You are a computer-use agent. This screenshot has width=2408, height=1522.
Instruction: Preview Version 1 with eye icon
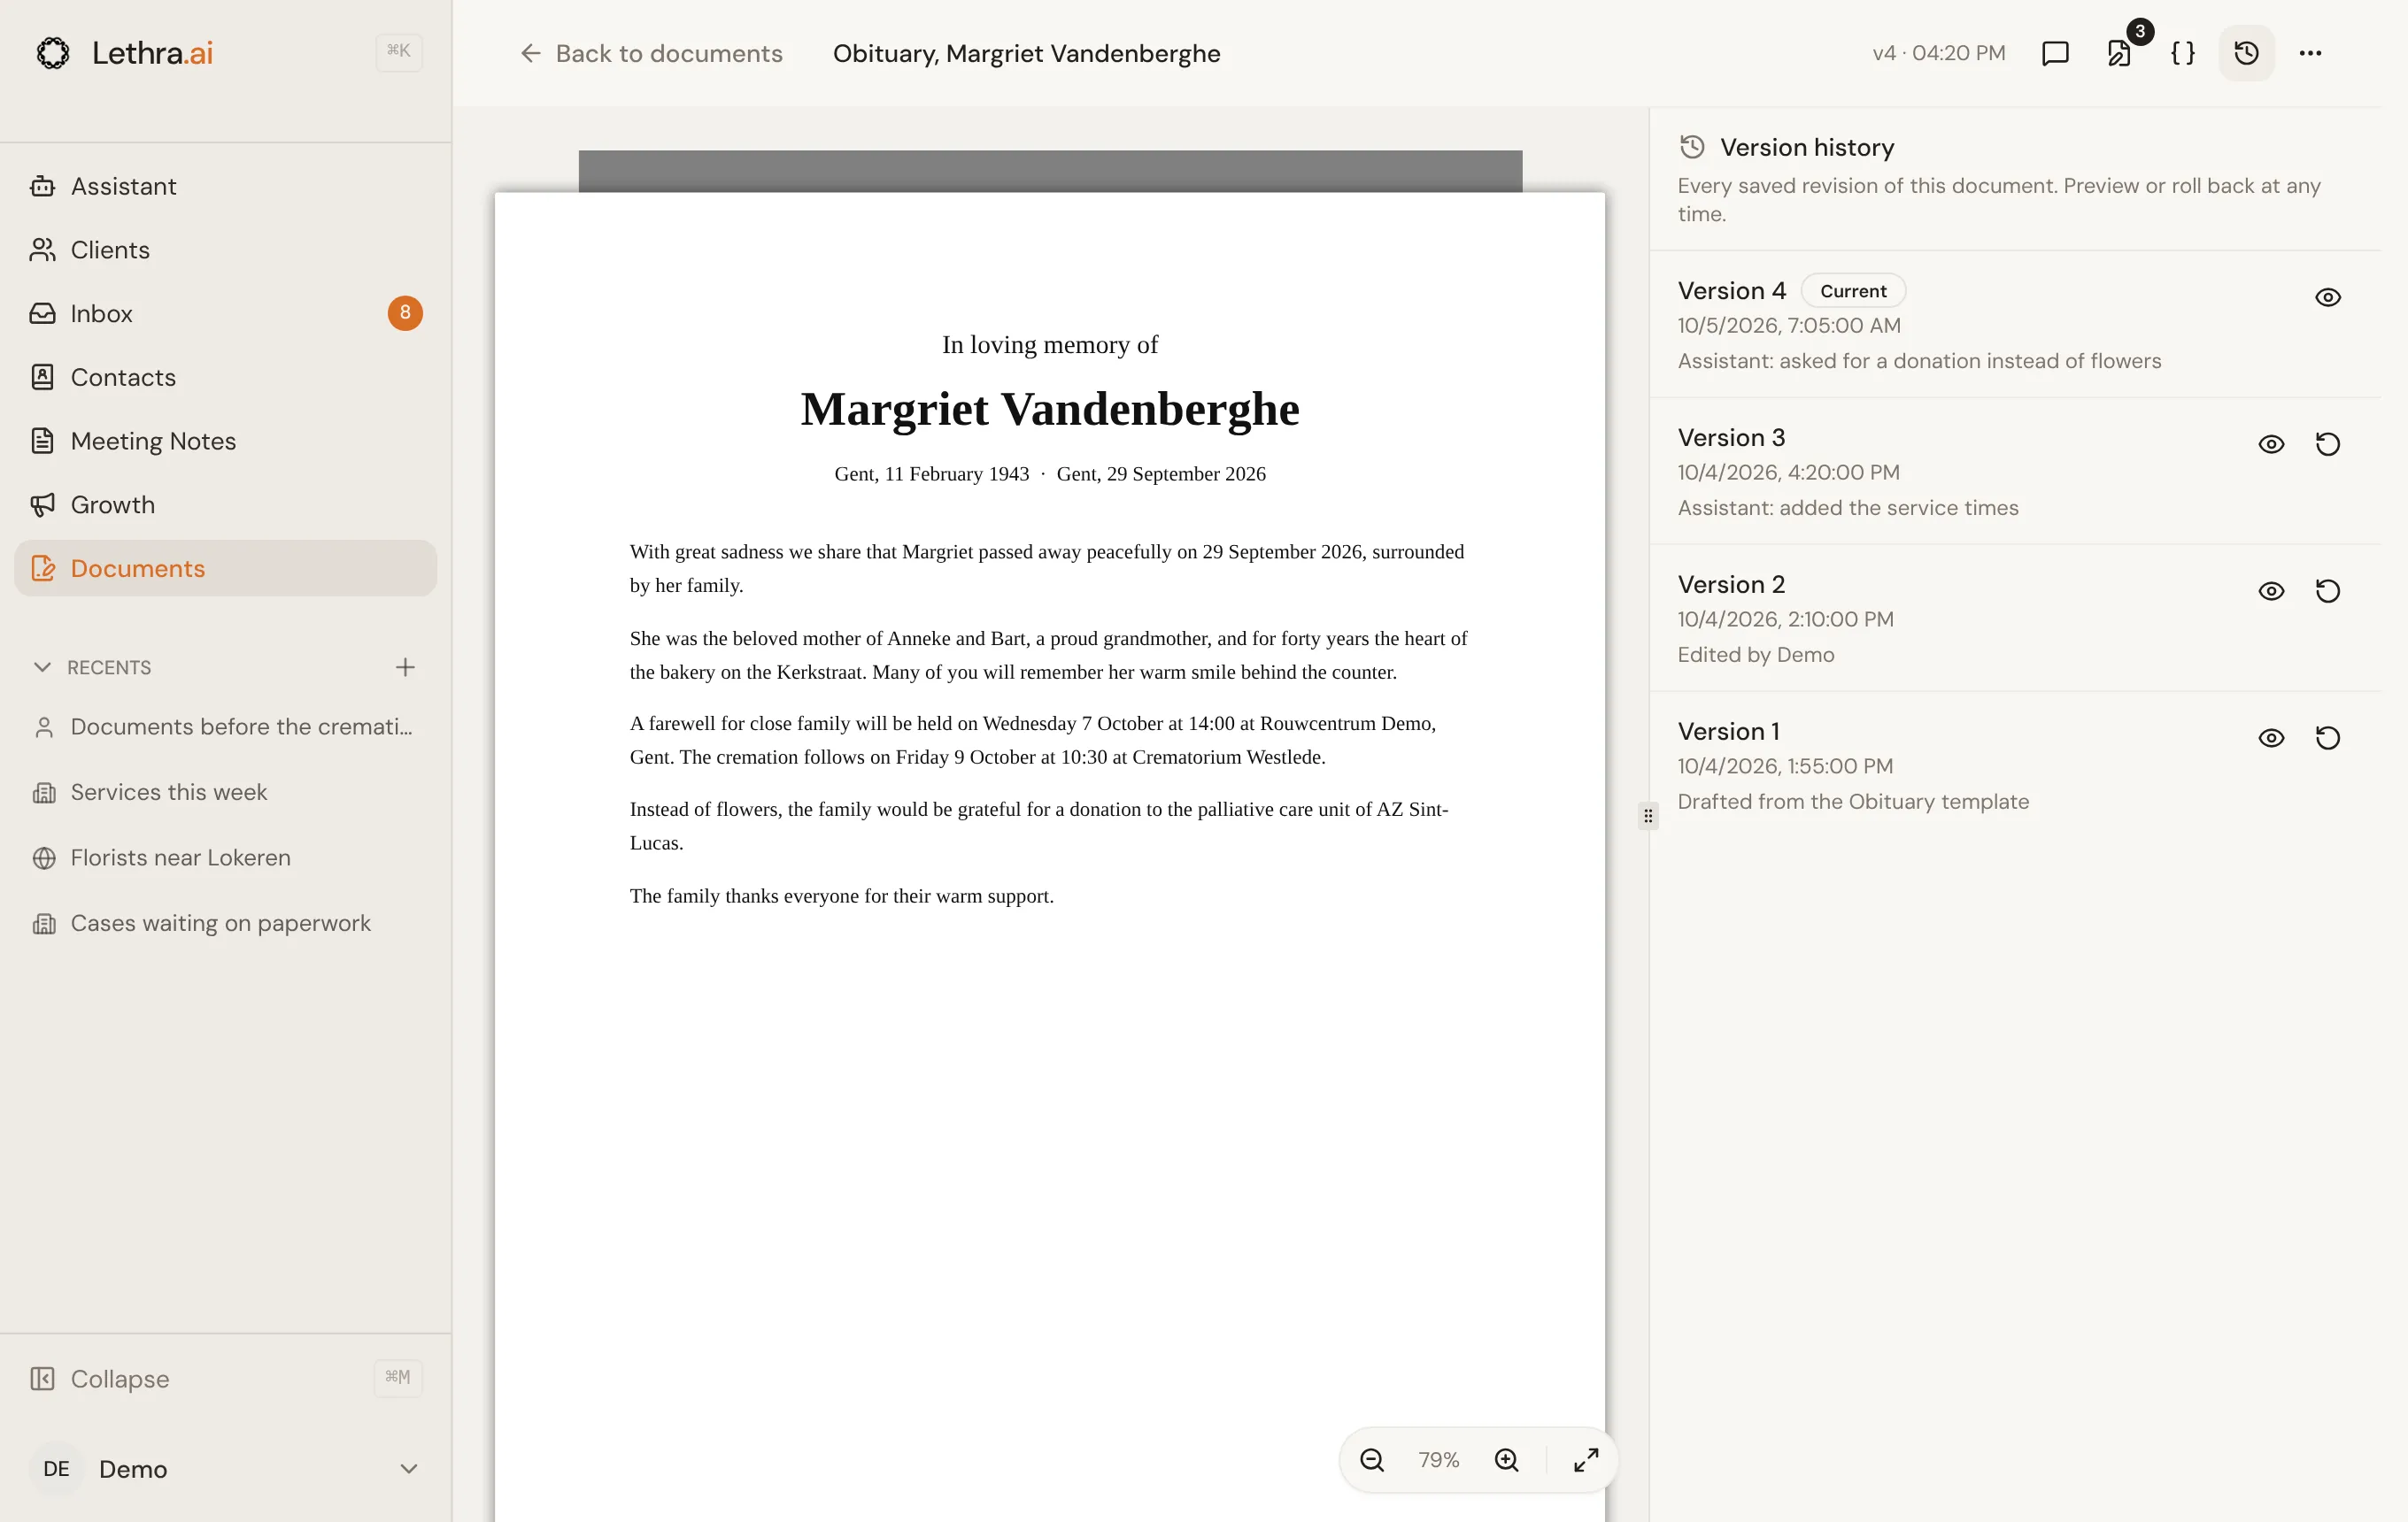coord(2271,739)
